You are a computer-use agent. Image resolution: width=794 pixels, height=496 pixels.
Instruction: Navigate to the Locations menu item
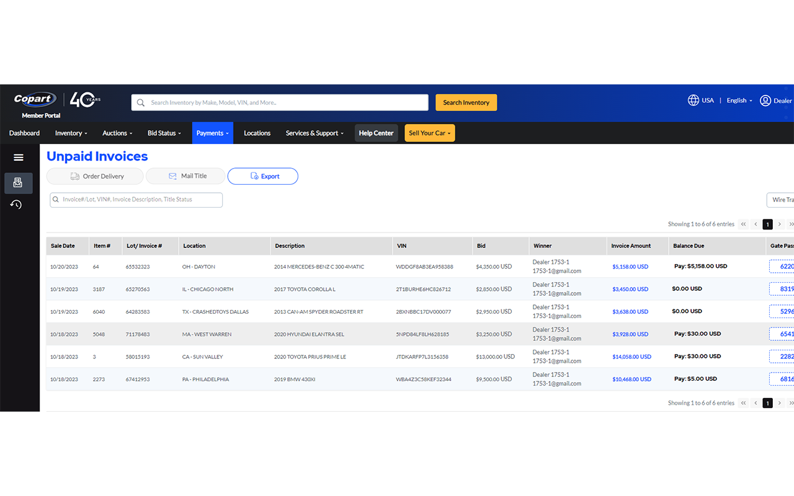pos(257,133)
